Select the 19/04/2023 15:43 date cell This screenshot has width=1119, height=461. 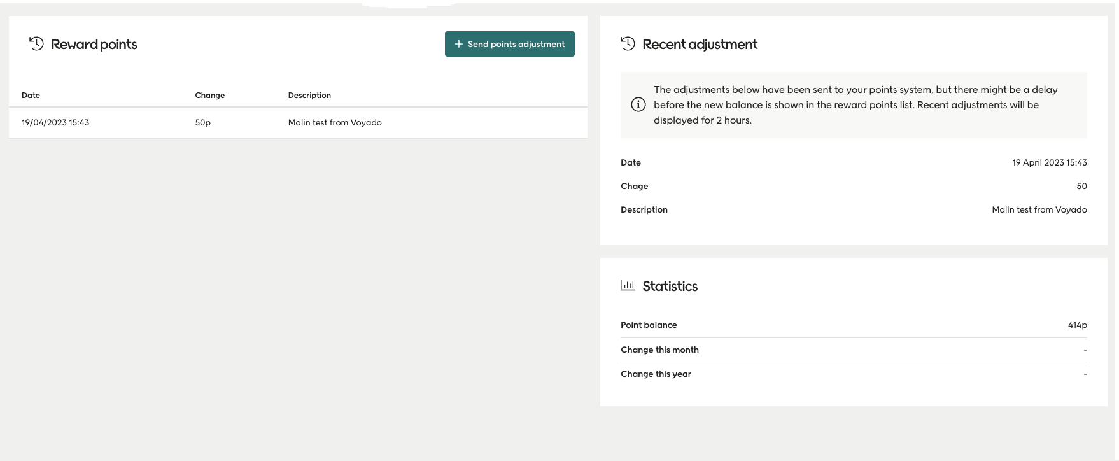pyautogui.click(x=55, y=122)
